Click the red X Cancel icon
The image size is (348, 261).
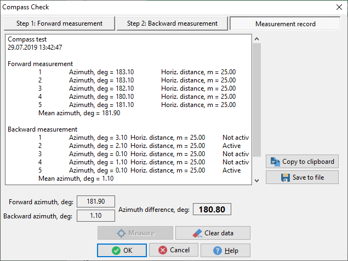tap(163, 250)
